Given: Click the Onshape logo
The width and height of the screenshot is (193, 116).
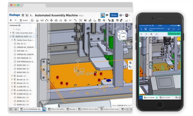Looking at the screenshot, I should (14, 15).
